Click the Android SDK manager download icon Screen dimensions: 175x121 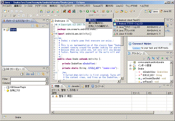(41, 11)
